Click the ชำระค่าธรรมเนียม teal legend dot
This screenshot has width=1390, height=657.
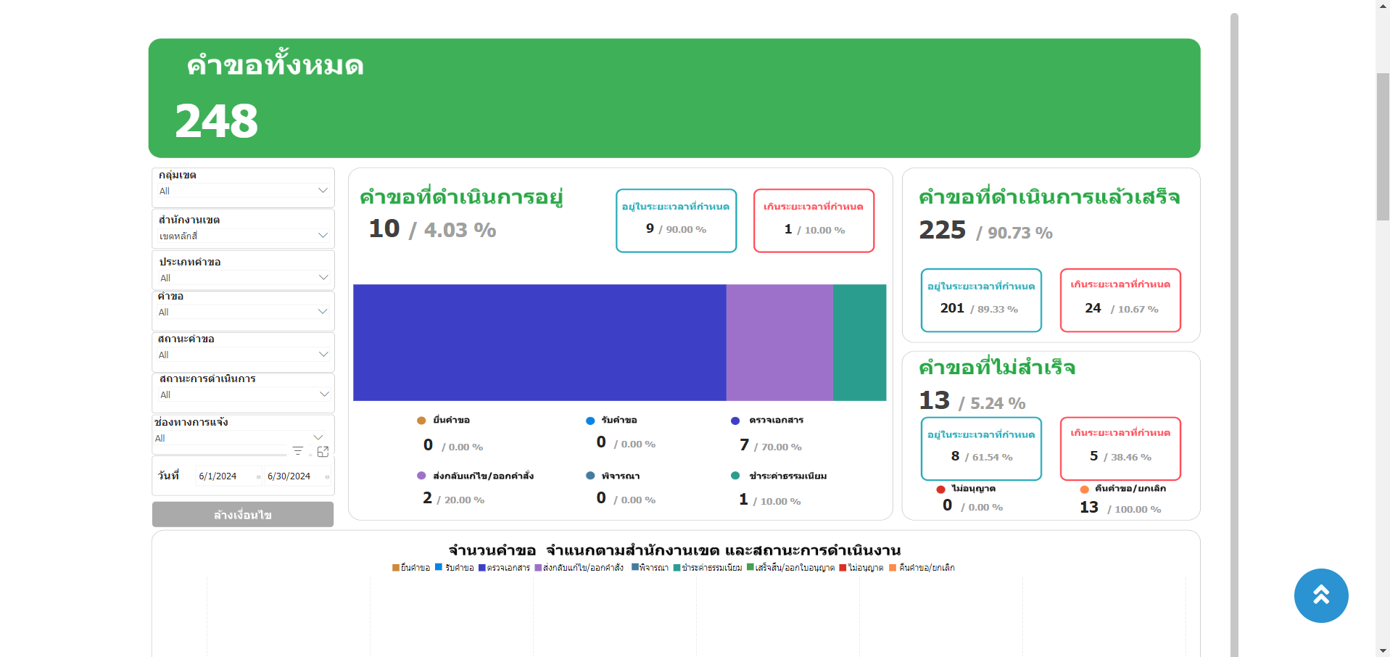point(735,476)
